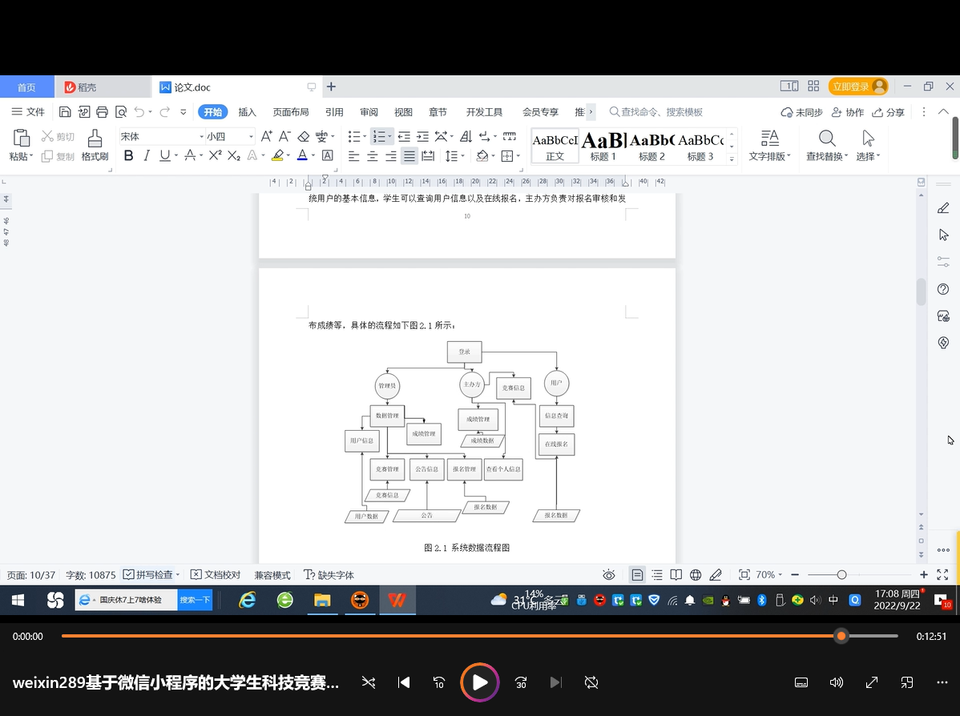Open the Page Layout (页面布局) tab
The width and height of the screenshot is (960, 716).
[291, 112]
